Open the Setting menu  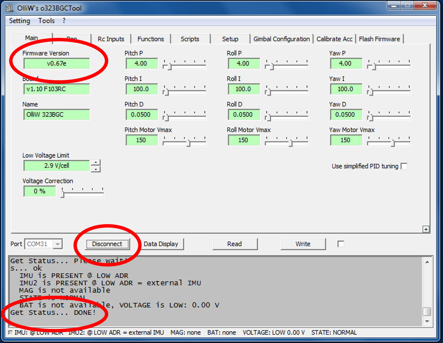pos(19,21)
